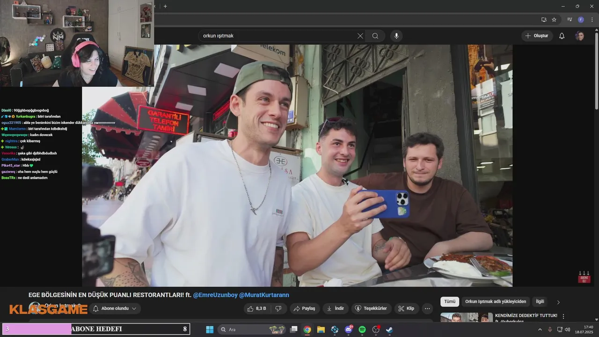Image resolution: width=599 pixels, height=337 pixels.
Task: Open the Windows Start menu
Action: [x=210, y=330]
